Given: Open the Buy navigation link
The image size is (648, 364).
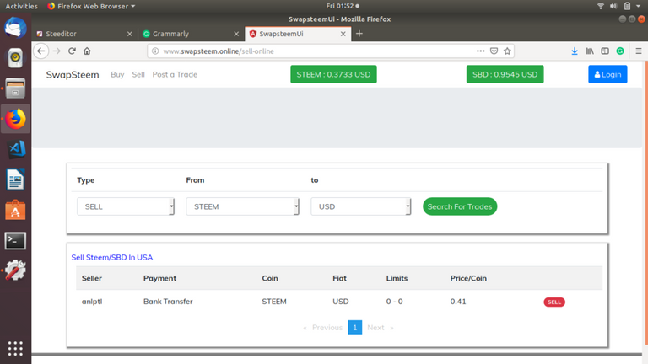Looking at the screenshot, I should (x=117, y=74).
